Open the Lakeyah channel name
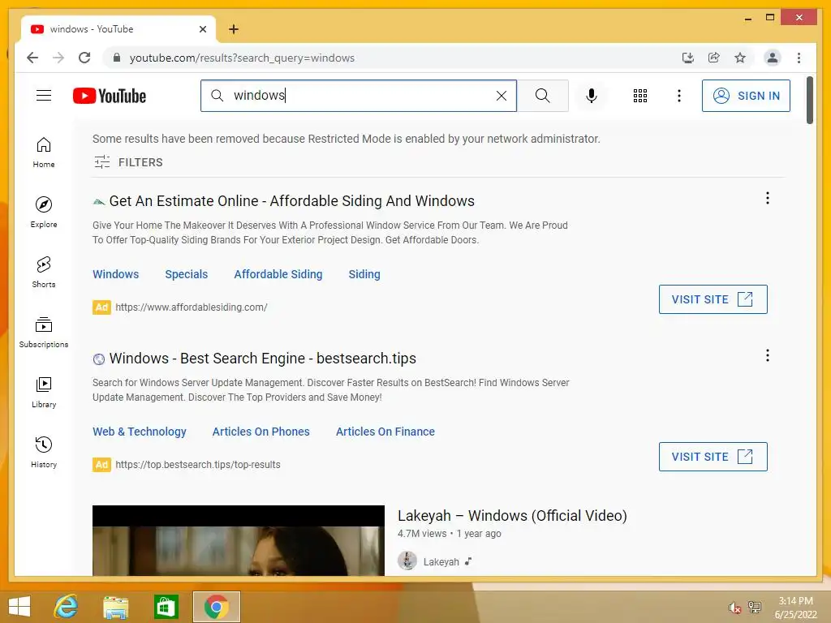The width and height of the screenshot is (831, 623). click(441, 561)
